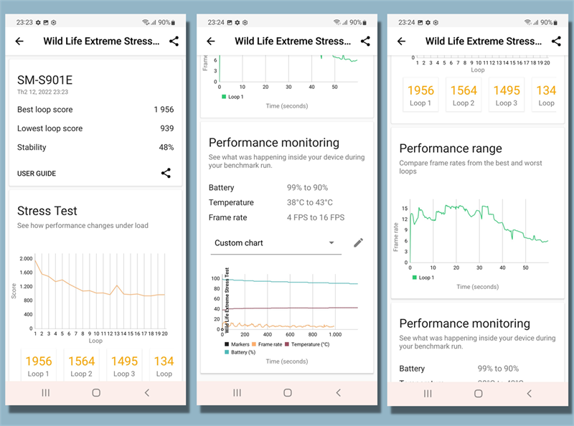The height and width of the screenshot is (426, 574).
Task: Tap the back arrow on the first screen
Action: [19, 42]
